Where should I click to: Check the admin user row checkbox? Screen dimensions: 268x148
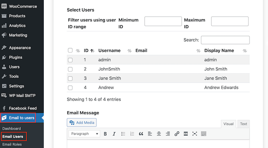point(70,60)
